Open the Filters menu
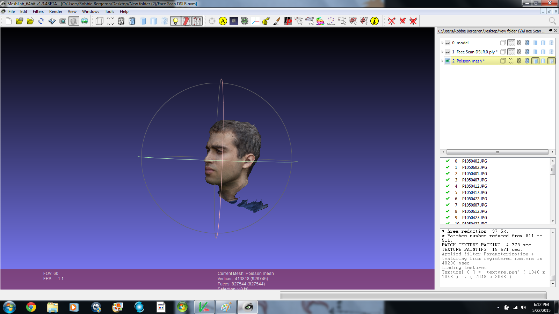Screen dimensions: 559x314 pyautogui.click(x=38, y=12)
